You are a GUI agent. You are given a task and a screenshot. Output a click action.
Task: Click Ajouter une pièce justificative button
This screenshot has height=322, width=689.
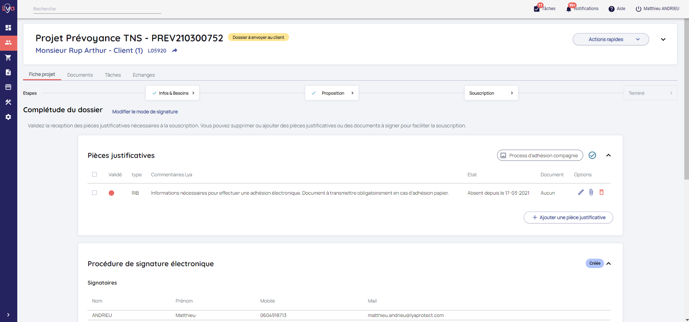coord(568,218)
